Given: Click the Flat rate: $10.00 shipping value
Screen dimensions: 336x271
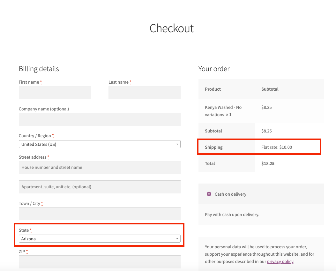Looking at the screenshot, I should pyautogui.click(x=277, y=147).
